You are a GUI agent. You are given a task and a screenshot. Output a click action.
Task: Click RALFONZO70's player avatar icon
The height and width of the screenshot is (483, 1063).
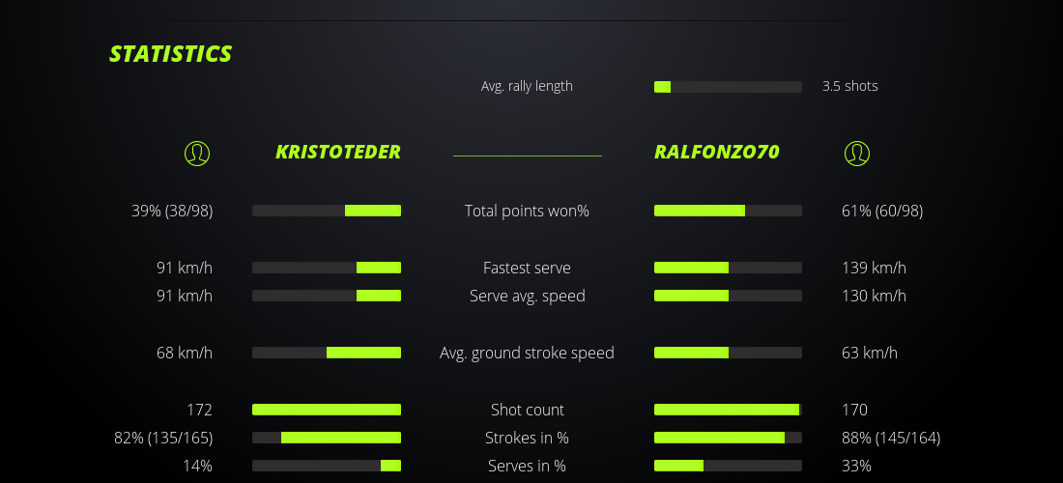857,153
